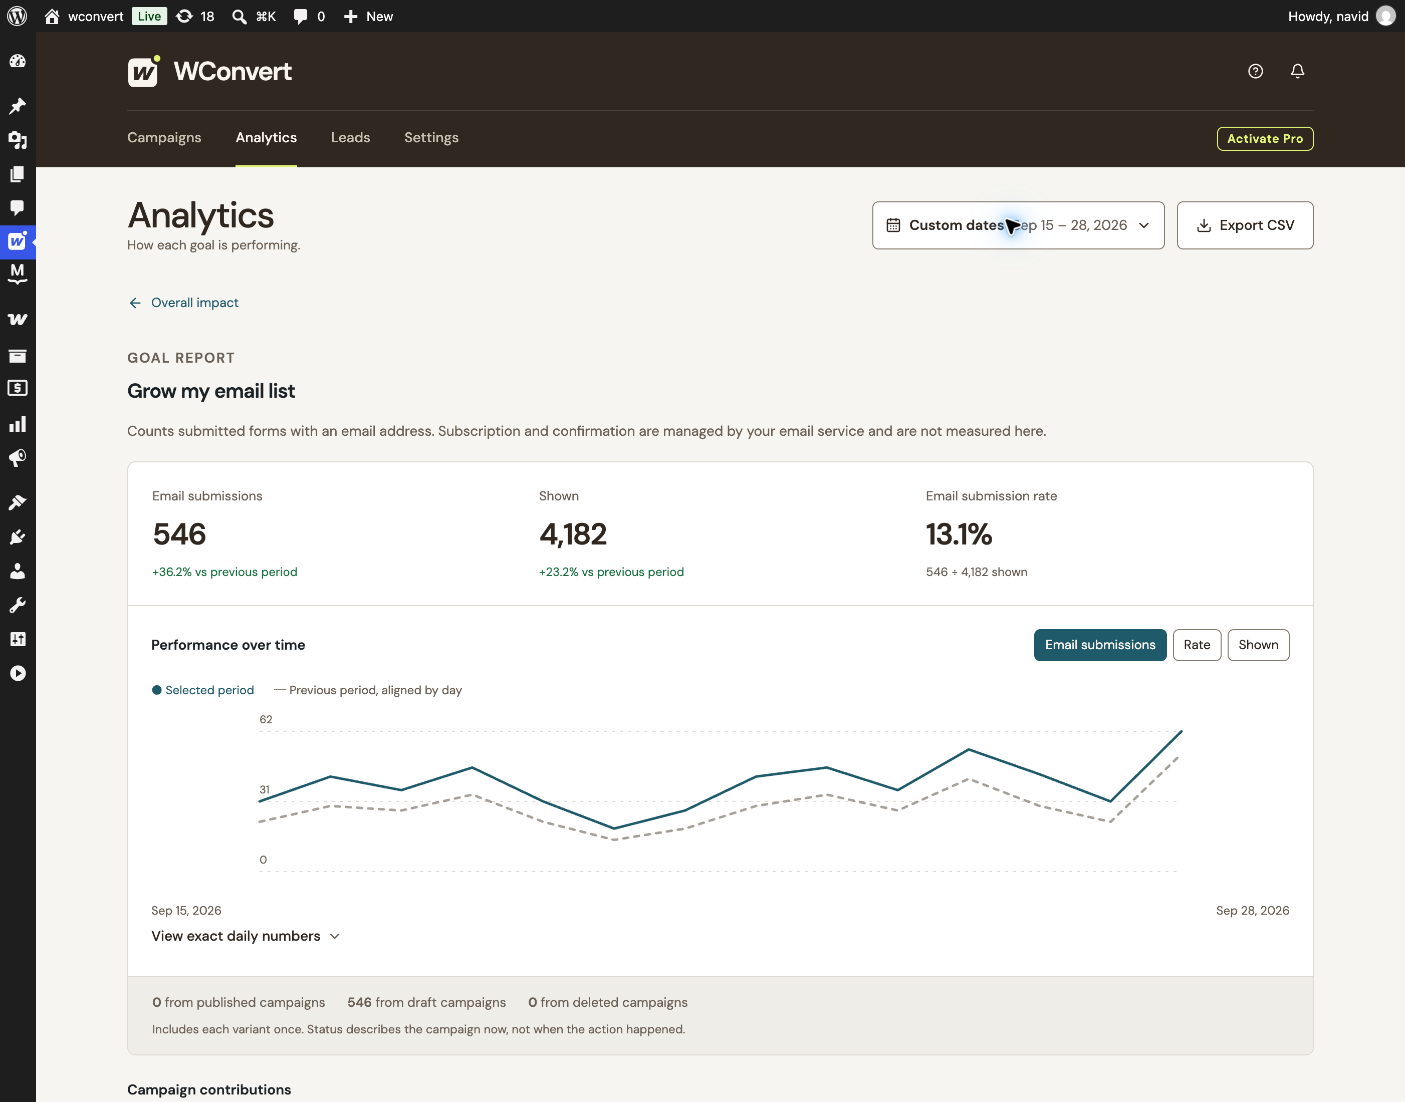Go to the Campaigns tab
1405x1102 pixels.
(164, 137)
